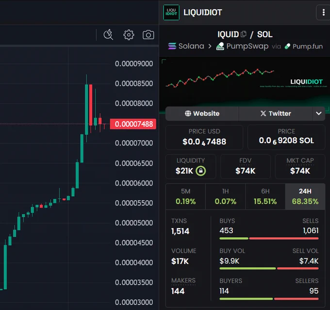This screenshot has width=330, height=310.
Task: Take chart snapshot with camera icon
Action: (x=148, y=35)
